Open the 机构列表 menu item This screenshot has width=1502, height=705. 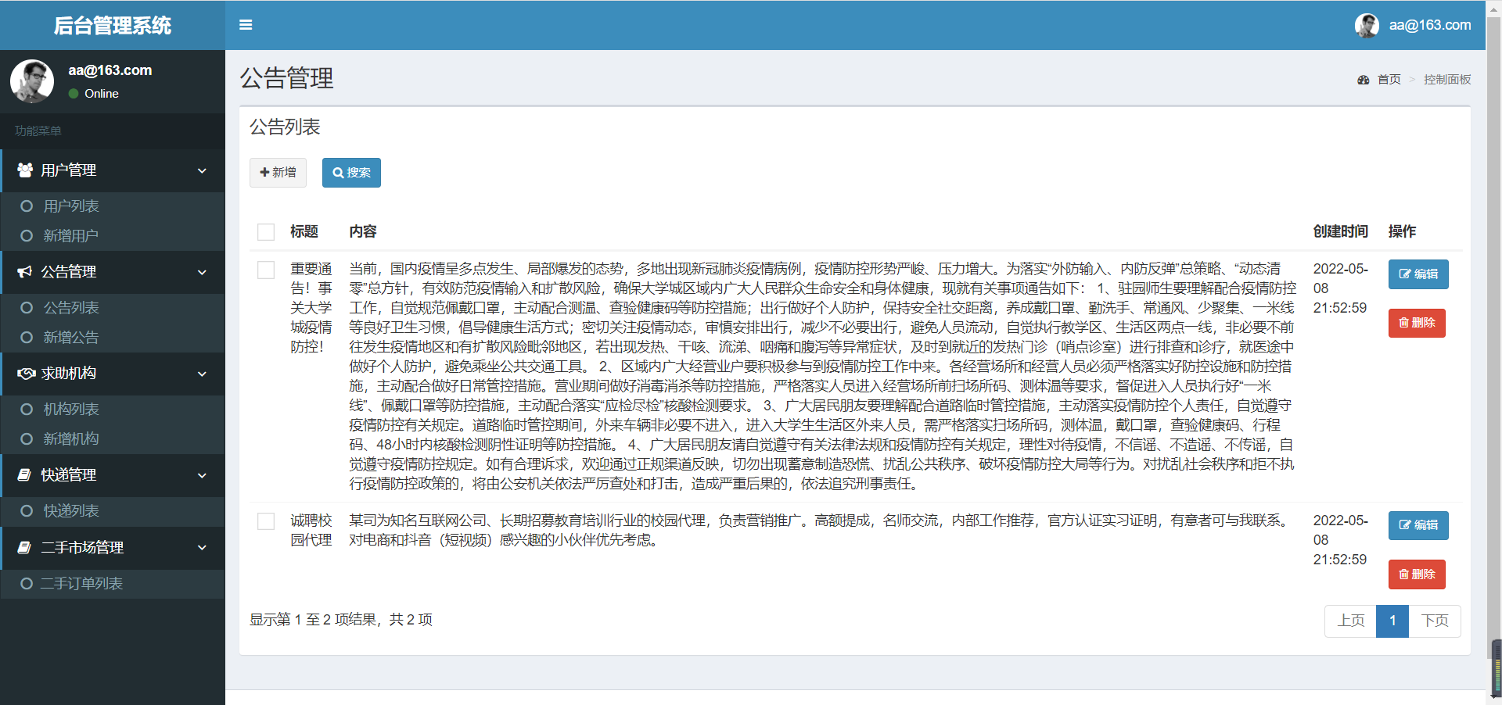click(113, 410)
